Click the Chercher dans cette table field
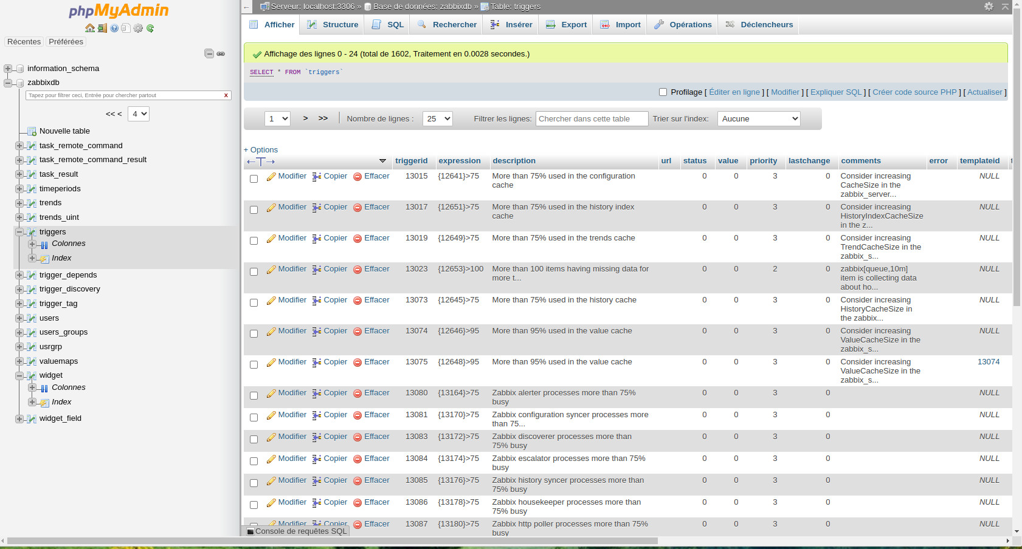The width and height of the screenshot is (1022, 549). tap(592, 119)
